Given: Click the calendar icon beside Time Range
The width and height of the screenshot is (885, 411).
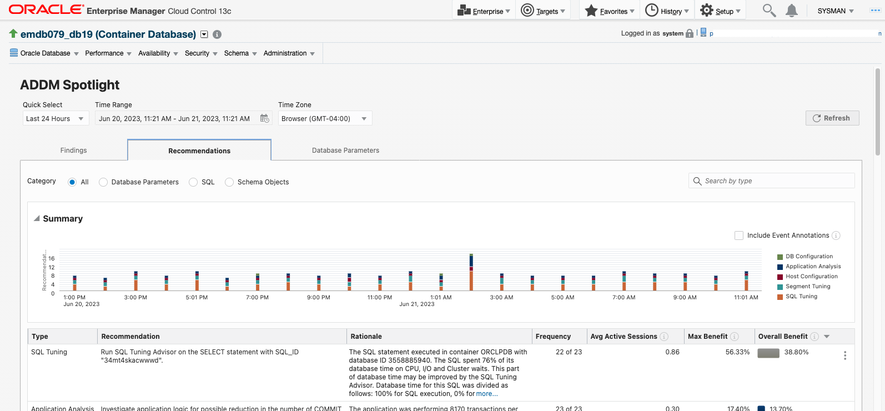Looking at the screenshot, I should pyautogui.click(x=264, y=118).
